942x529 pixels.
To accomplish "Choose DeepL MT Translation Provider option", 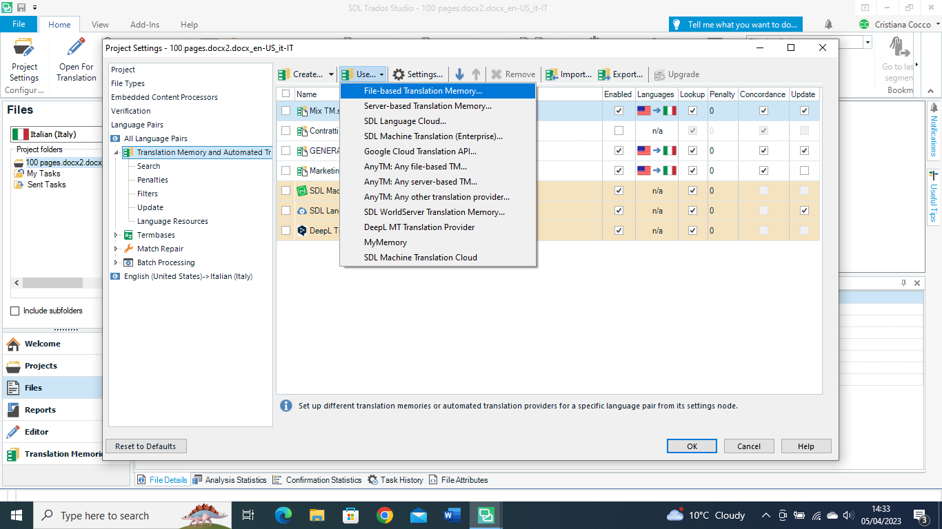I will coord(419,227).
